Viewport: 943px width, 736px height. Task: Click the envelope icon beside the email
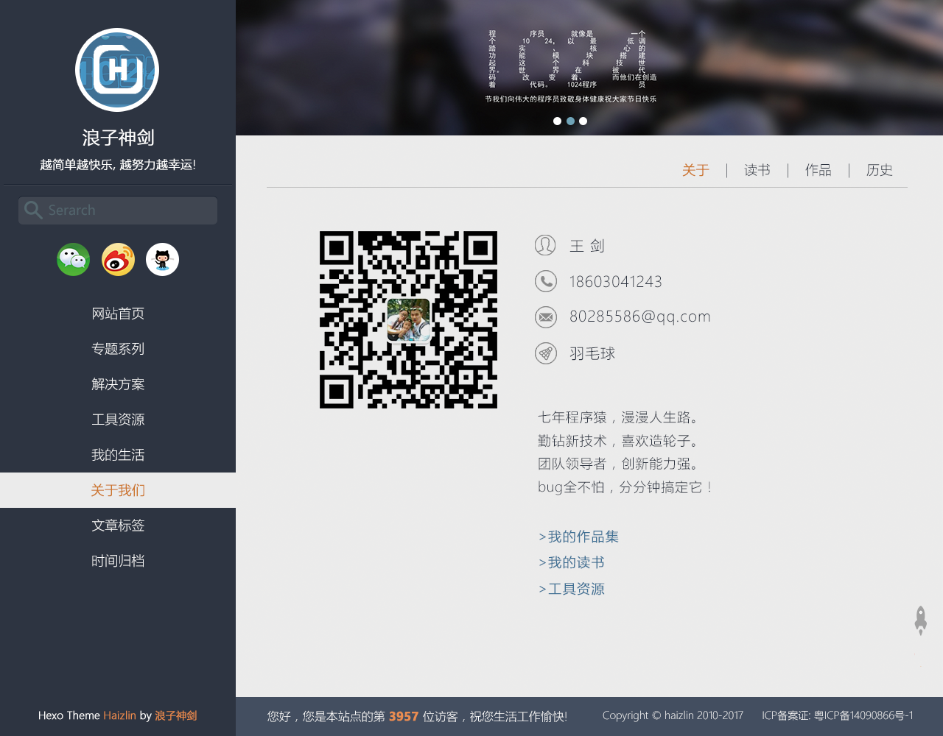click(545, 317)
